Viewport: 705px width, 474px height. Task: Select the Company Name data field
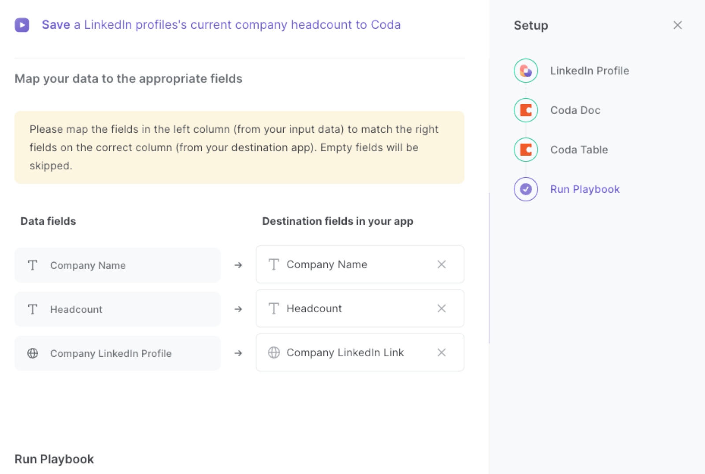[117, 265]
